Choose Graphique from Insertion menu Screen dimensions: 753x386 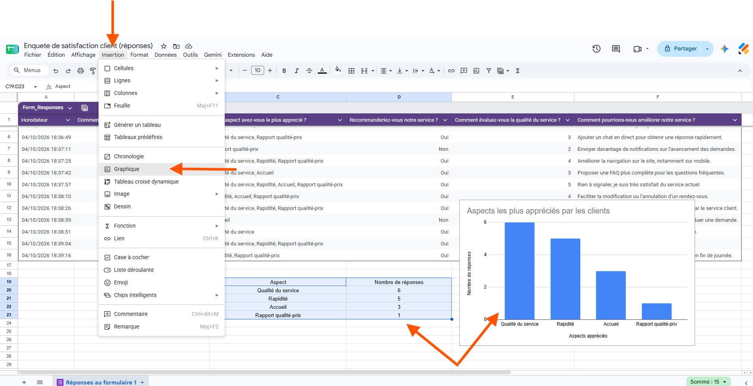pos(162,169)
